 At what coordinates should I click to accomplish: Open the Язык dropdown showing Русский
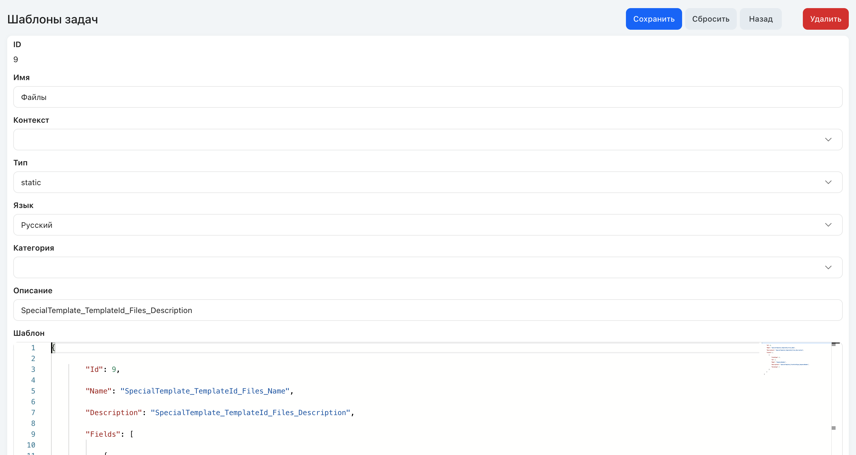pyautogui.click(x=428, y=225)
